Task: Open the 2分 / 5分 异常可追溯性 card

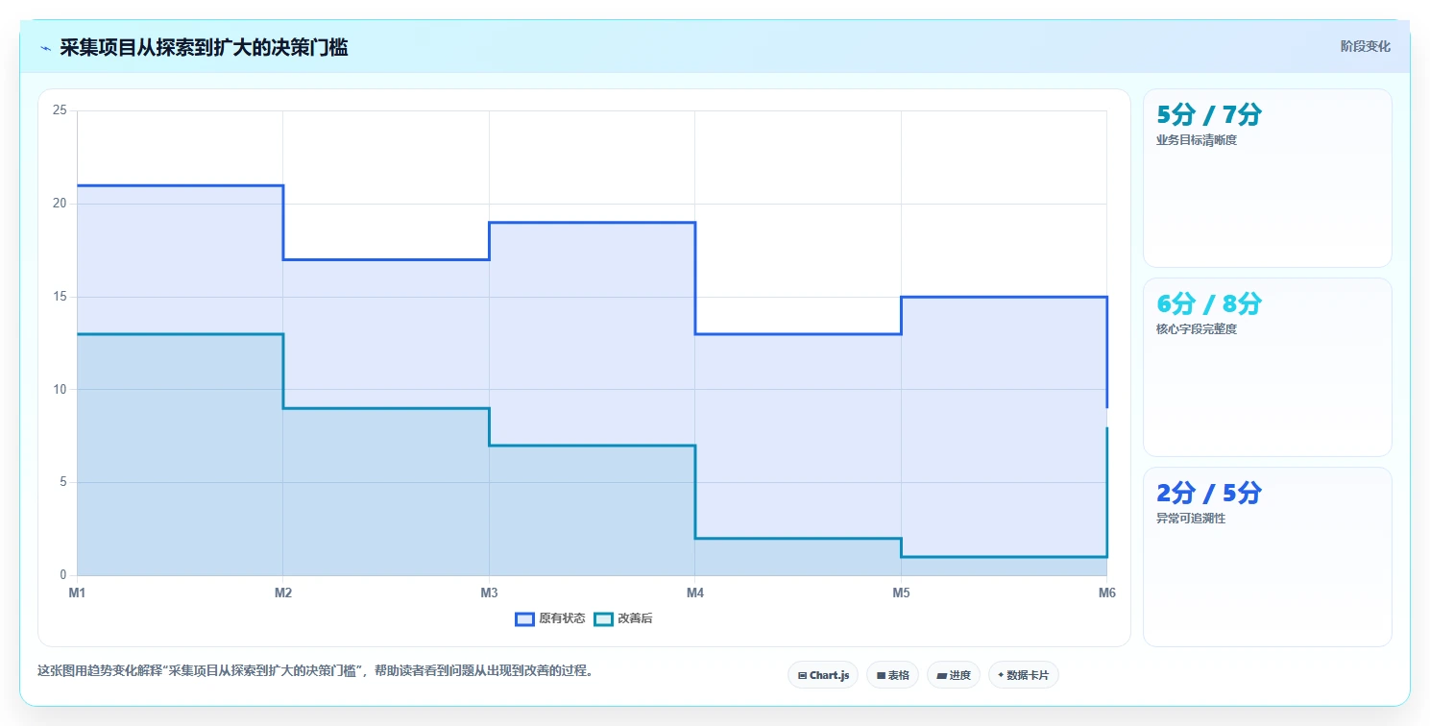Action: coord(1267,557)
